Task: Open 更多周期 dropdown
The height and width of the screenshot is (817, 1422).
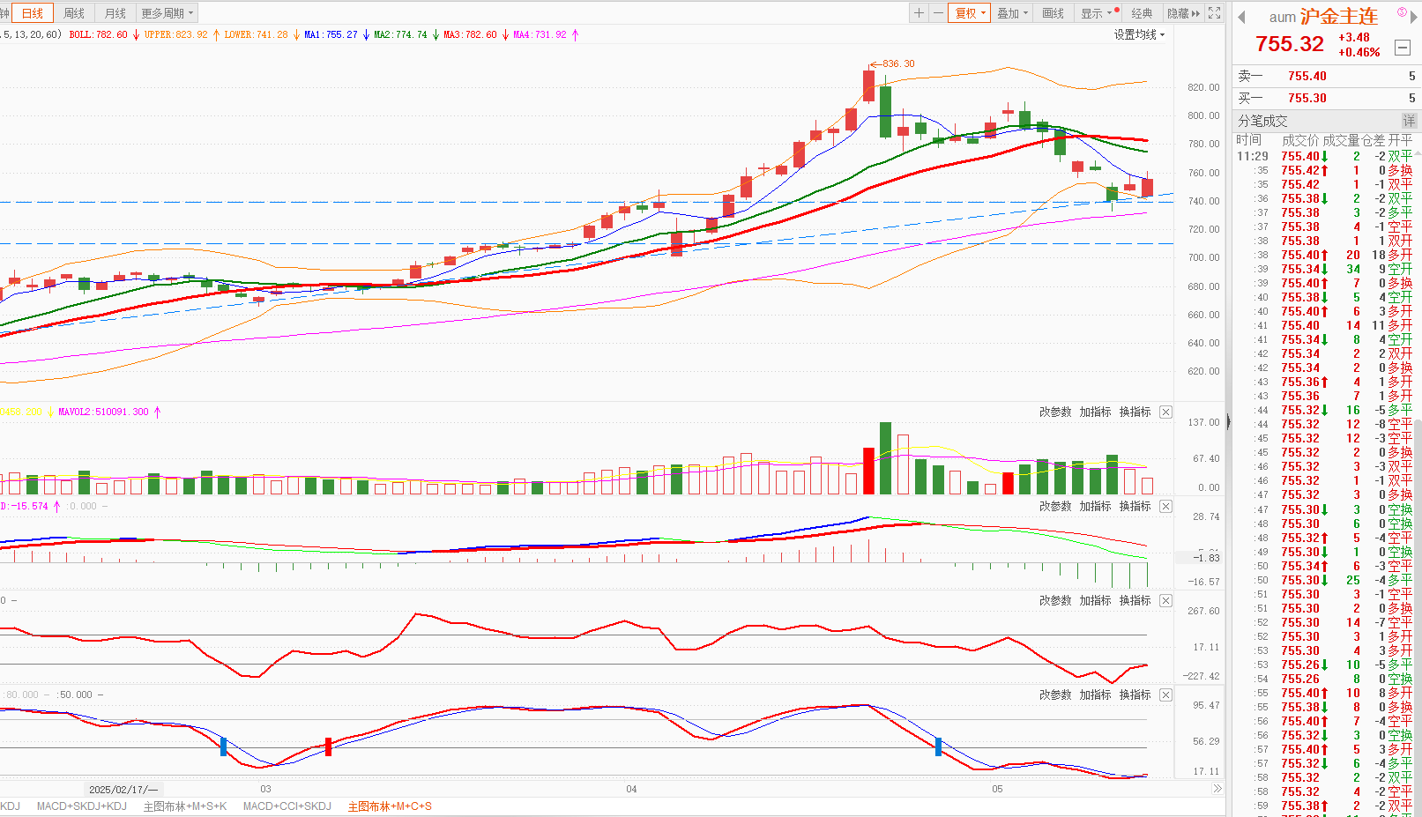Action: (x=167, y=13)
